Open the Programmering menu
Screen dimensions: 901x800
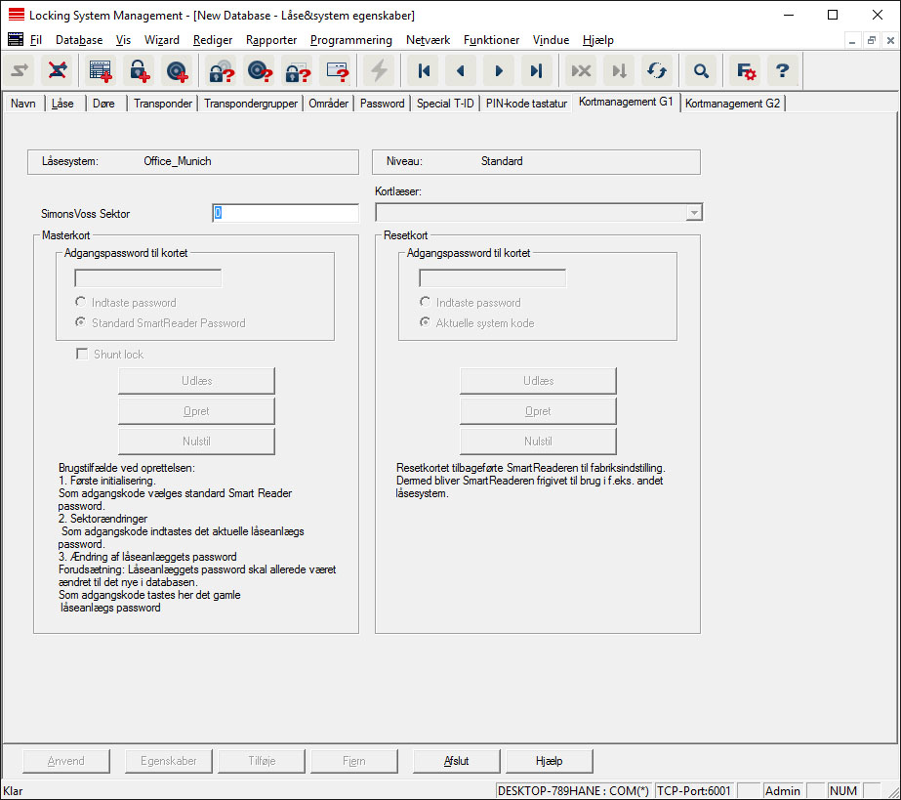(x=350, y=40)
